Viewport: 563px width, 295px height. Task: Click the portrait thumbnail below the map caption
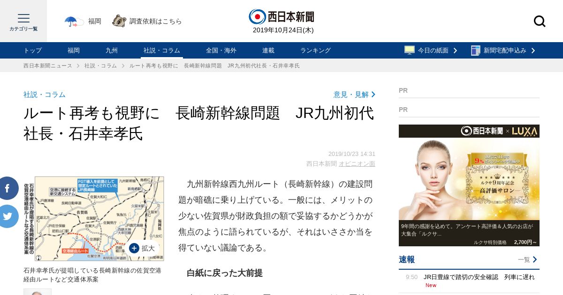click(x=38, y=292)
